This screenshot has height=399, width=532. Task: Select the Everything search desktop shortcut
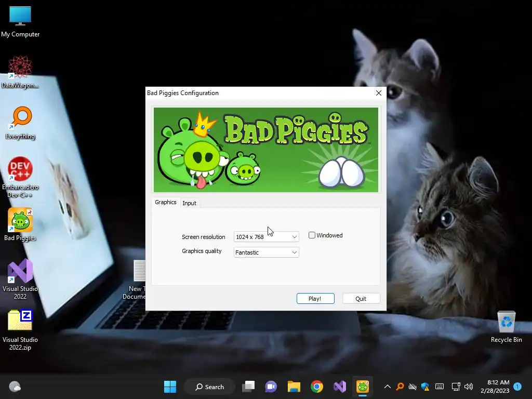[20, 123]
